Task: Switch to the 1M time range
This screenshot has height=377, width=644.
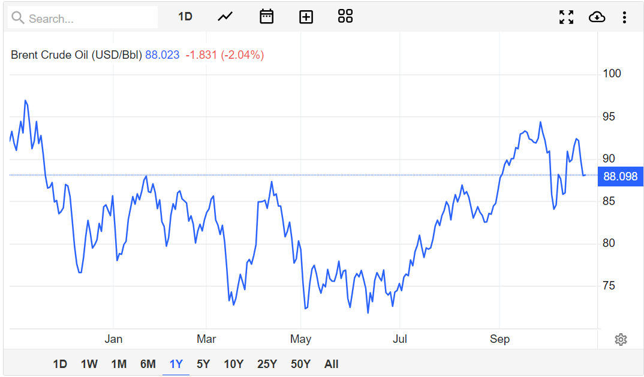Action: [x=119, y=364]
